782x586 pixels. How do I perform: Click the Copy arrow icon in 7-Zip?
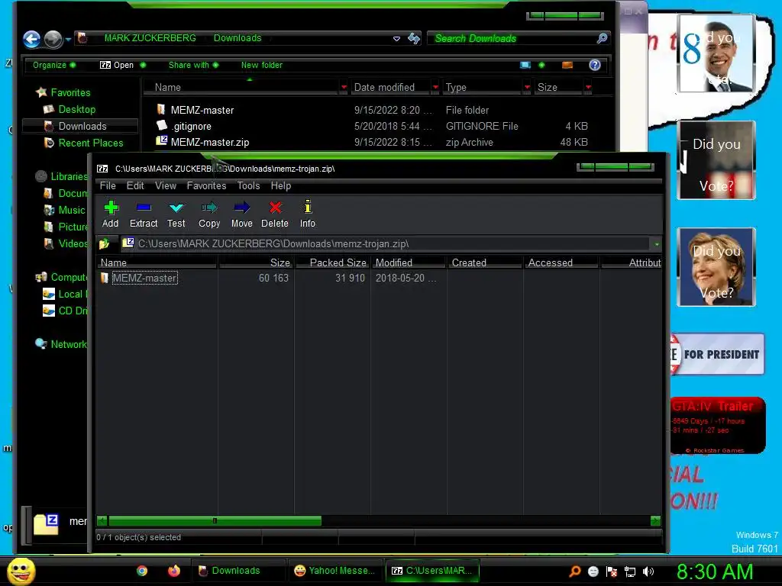[209, 208]
